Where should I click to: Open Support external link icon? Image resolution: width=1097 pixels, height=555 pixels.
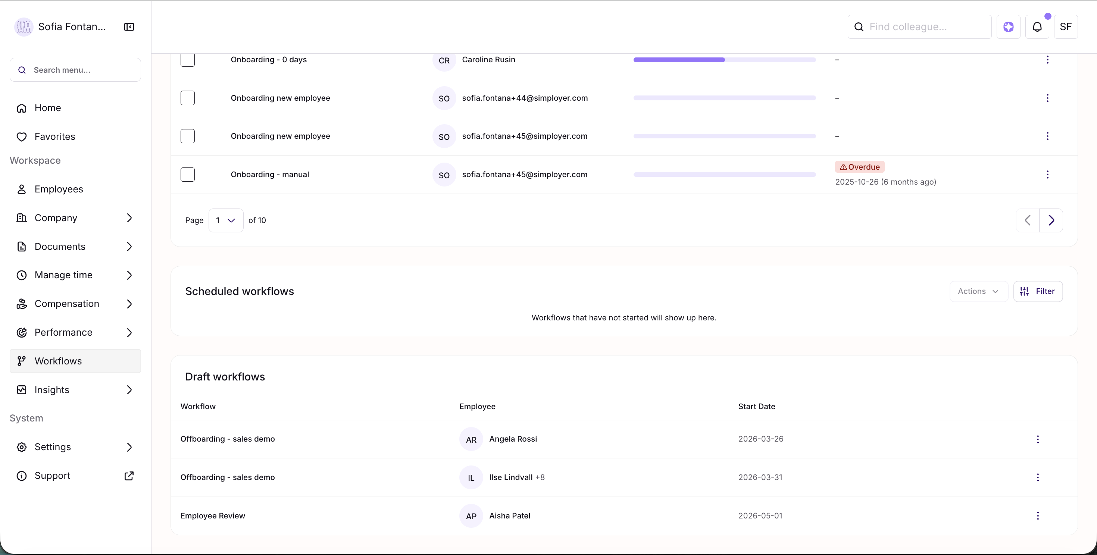[x=129, y=476]
